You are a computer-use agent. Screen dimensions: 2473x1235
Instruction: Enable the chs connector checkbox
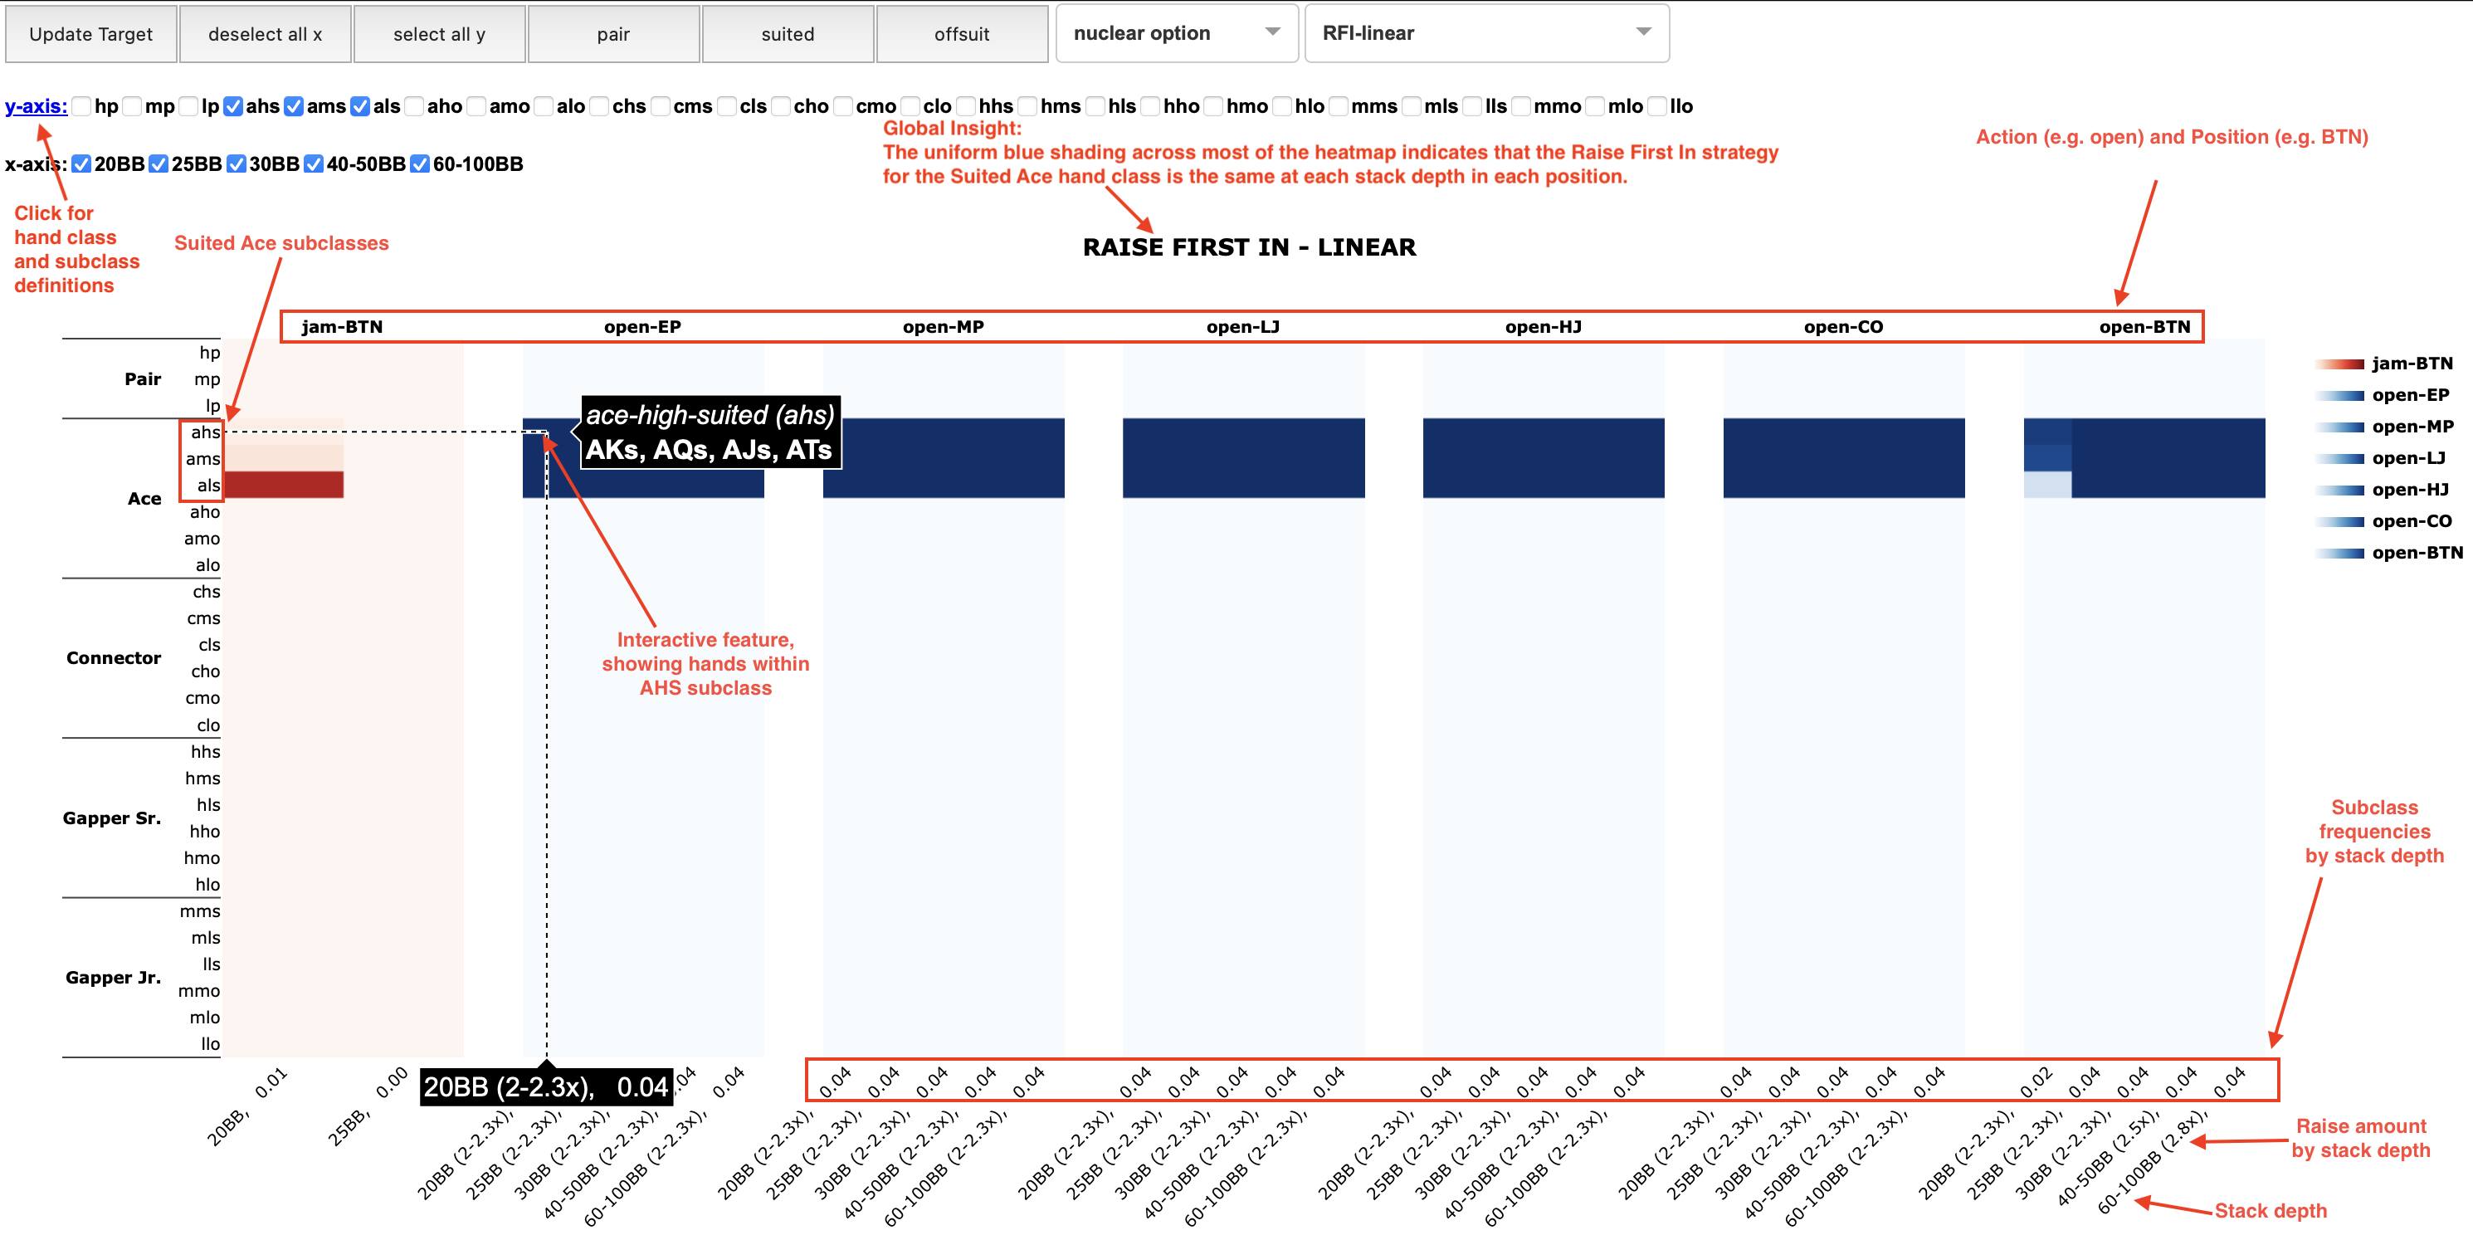[600, 106]
